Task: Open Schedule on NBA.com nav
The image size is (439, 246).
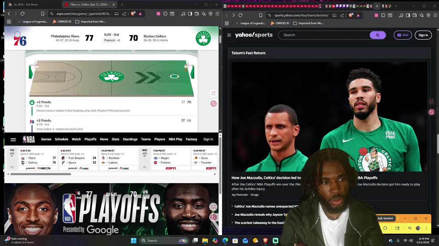Action: click(61, 139)
